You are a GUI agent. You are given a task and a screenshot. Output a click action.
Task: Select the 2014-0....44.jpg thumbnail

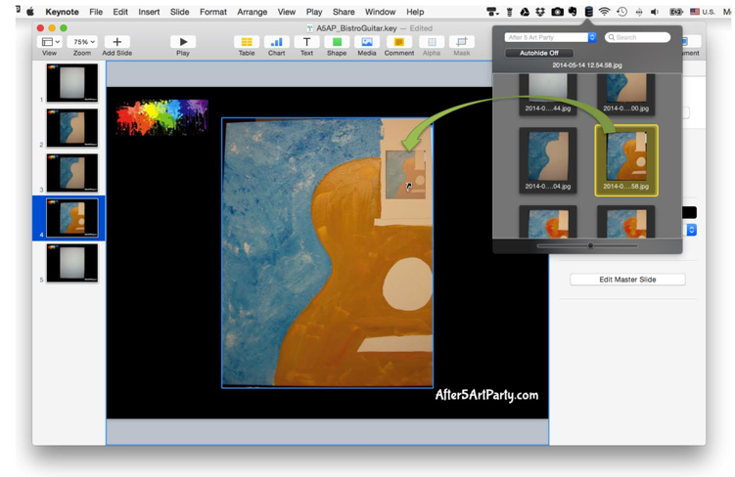click(x=548, y=94)
